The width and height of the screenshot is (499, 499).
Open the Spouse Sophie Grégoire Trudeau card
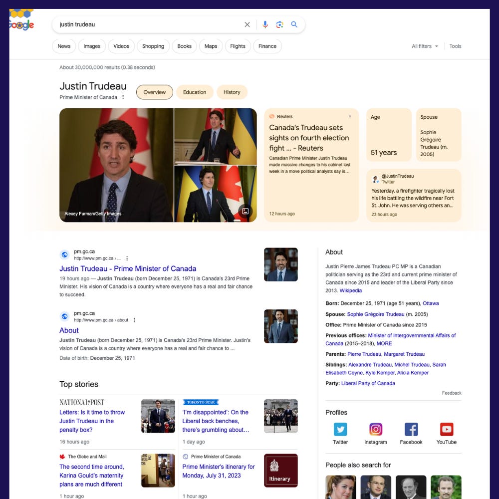click(439, 135)
